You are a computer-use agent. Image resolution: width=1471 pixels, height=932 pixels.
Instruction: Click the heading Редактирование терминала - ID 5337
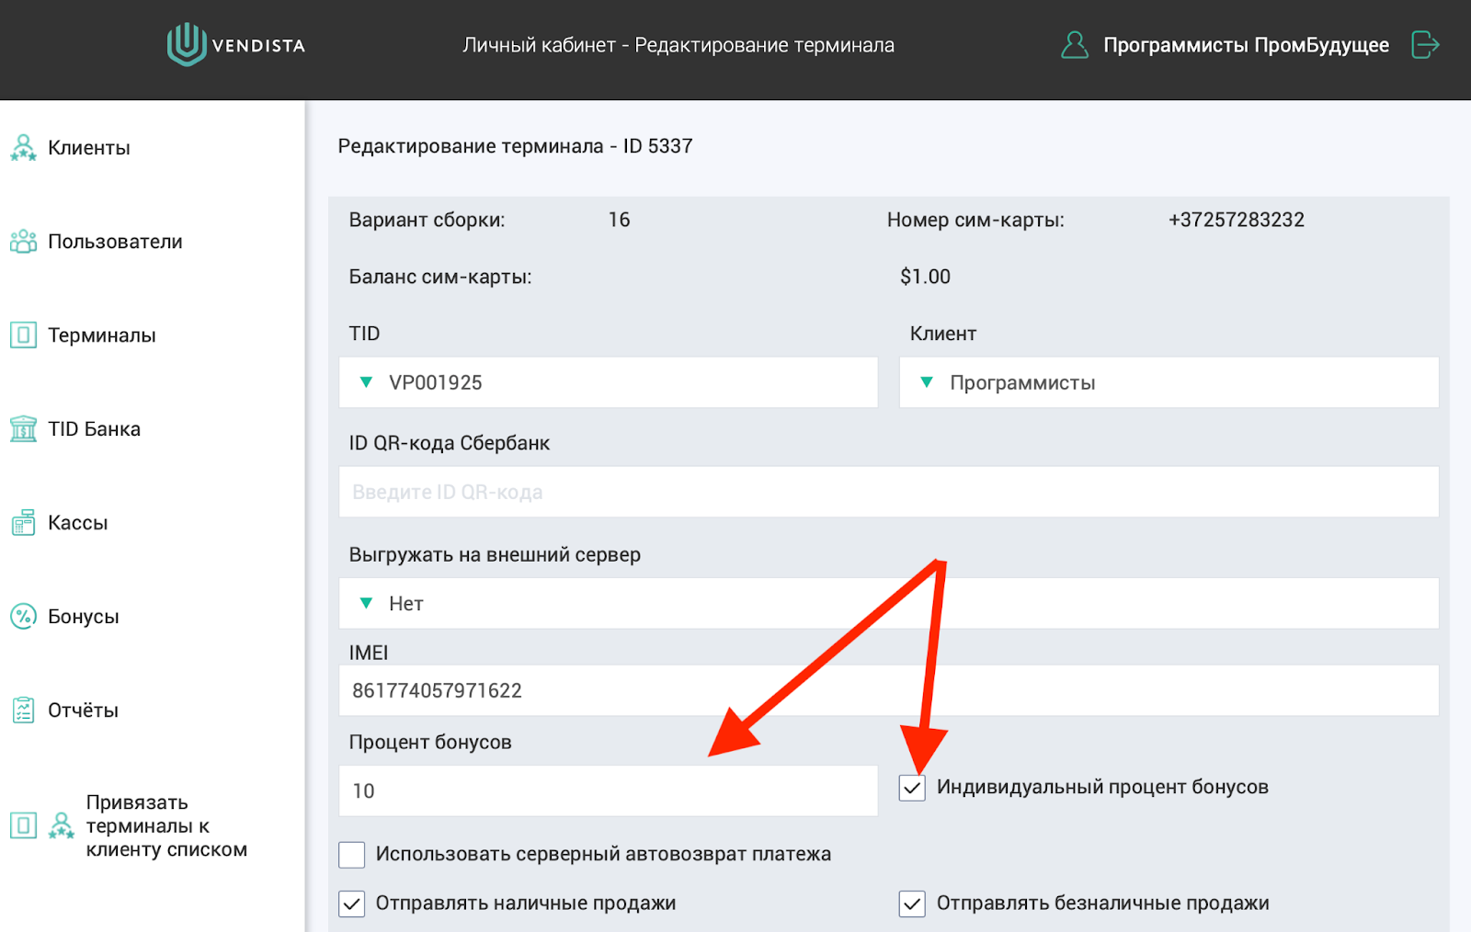click(x=515, y=146)
